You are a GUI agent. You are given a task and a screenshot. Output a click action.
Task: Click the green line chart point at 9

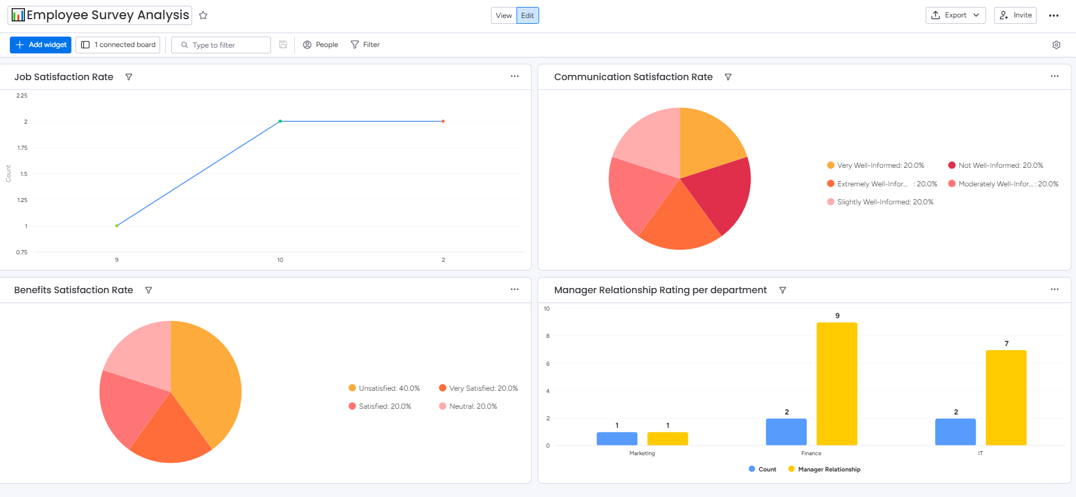click(x=117, y=225)
